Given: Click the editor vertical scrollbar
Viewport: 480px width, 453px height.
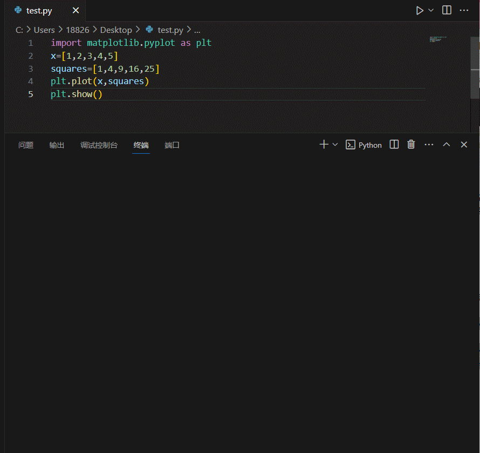Looking at the screenshot, I should click(x=475, y=68).
